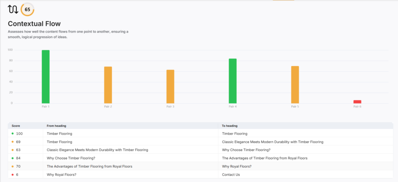The height and width of the screenshot is (182, 398).
Task: Click the 'Assesses how well the content flows' description
Action: point(68,34)
